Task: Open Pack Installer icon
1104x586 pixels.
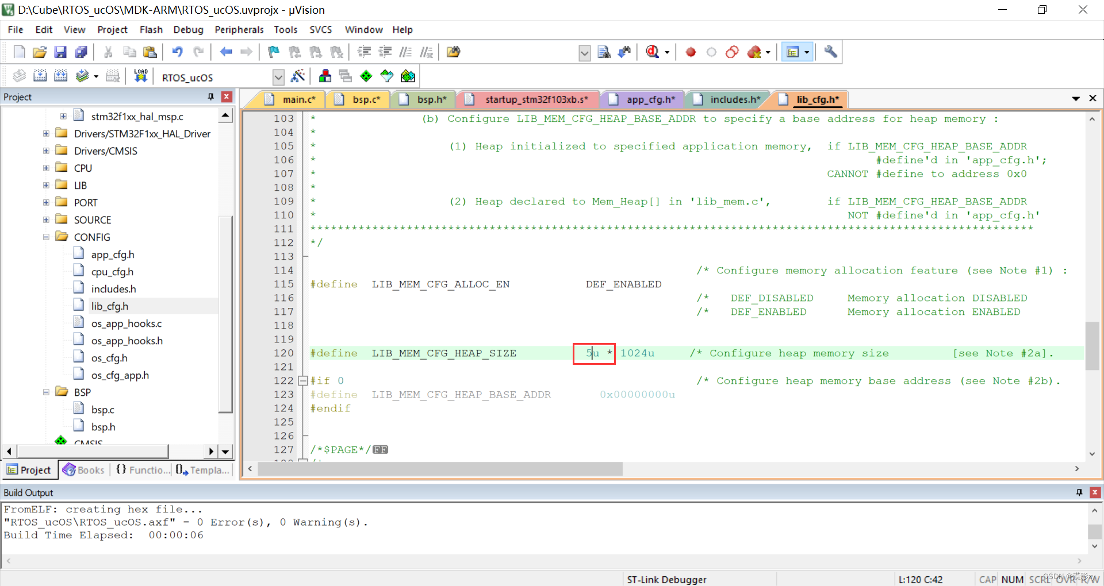Action: [408, 76]
